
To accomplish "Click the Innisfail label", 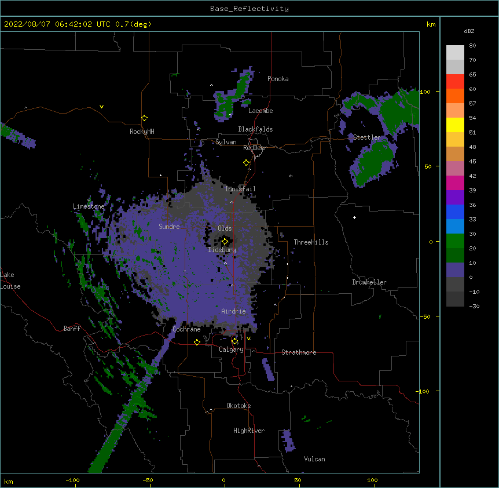I will coord(240,189).
